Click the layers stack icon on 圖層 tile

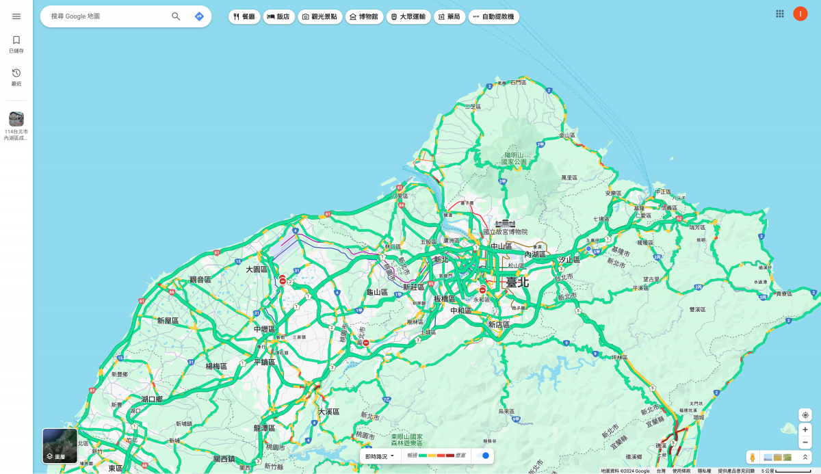pyautogui.click(x=49, y=456)
